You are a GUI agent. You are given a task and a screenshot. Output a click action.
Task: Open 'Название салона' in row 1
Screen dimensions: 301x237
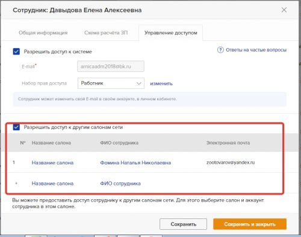52,163
